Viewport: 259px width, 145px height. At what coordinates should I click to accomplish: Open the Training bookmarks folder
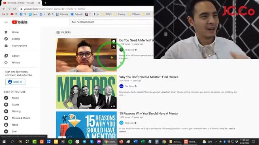pos(120,14)
